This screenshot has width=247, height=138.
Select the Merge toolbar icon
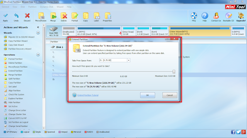53,16
